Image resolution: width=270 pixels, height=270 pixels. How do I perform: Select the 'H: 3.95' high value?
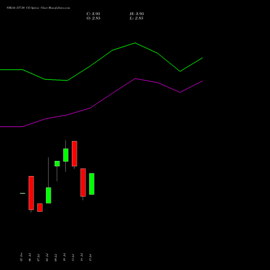137,14
